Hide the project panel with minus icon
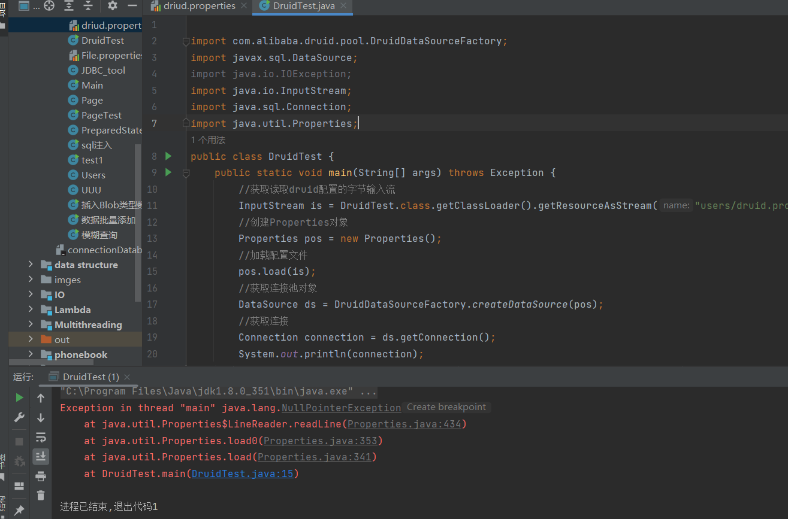The height and width of the screenshot is (519, 788). [132, 6]
